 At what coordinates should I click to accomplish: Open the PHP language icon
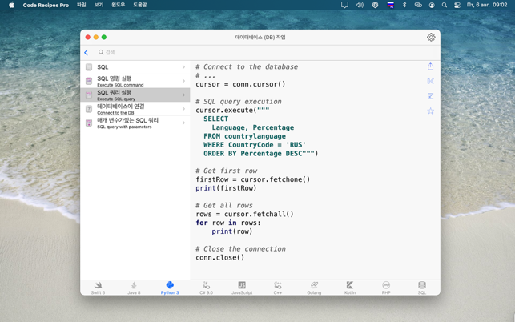[x=386, y=288]
